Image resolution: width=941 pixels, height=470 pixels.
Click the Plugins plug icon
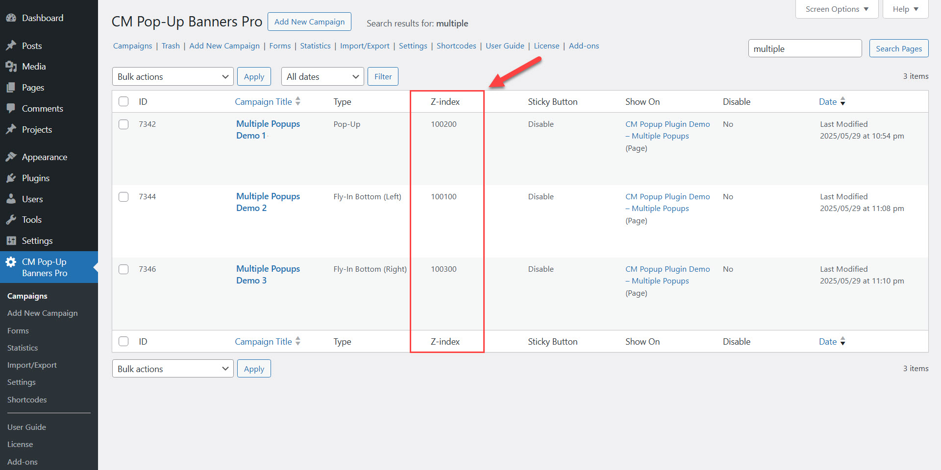11,178
